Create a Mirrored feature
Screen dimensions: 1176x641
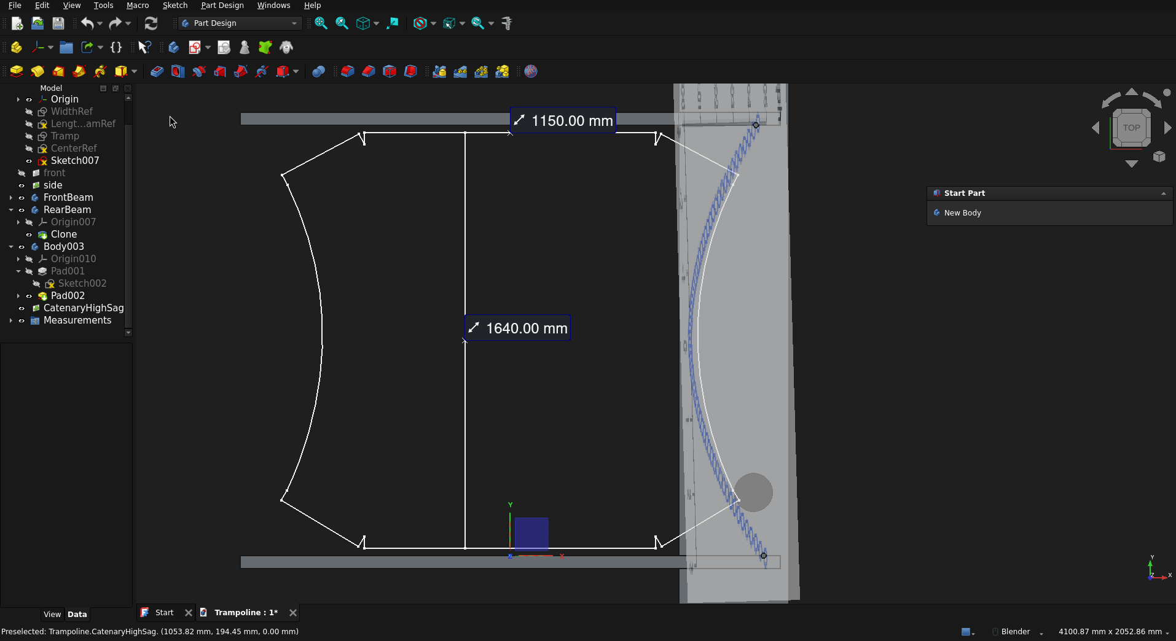click(439, 72)
